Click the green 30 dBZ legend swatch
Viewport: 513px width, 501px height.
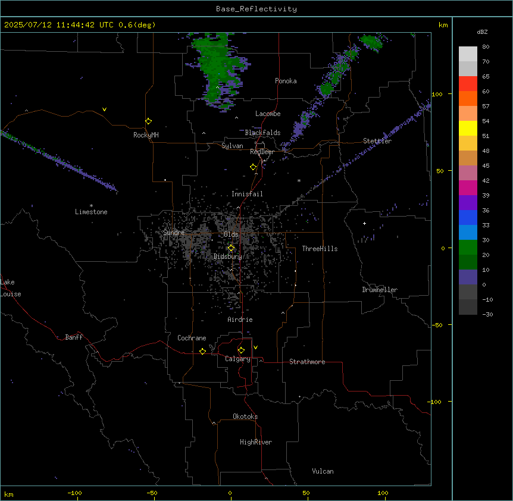tap(468, 248)
